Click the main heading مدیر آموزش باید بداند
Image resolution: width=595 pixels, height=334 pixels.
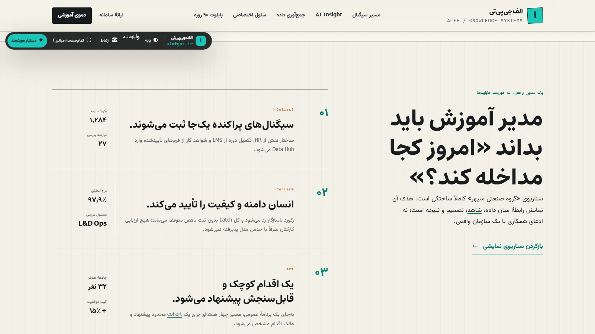[x=466, y=148]
